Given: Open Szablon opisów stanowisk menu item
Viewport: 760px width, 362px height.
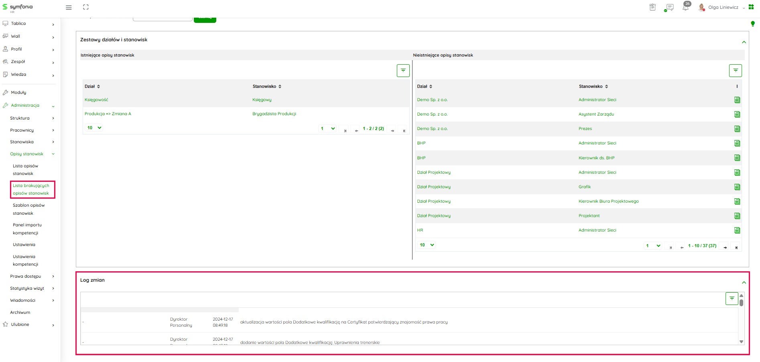Looking at the screenshot, I should click(28, 209).
